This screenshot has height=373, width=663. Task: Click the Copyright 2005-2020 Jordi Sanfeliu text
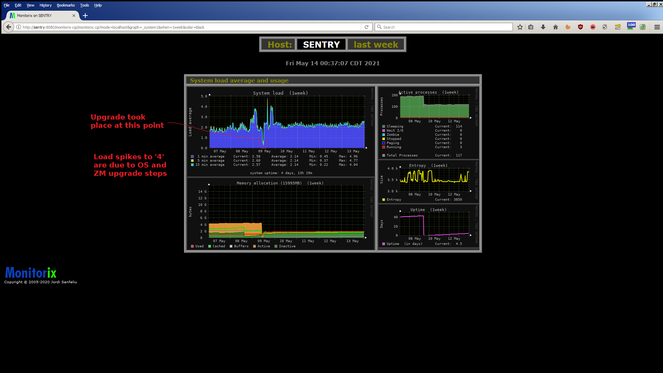pyautogui.click(x=40, y=282)
